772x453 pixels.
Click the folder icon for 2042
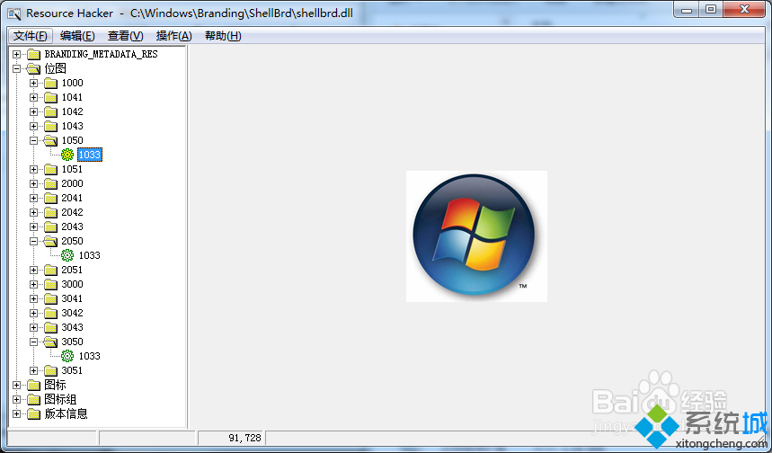[50, 212]
